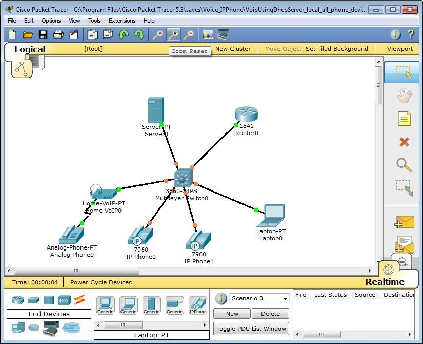Click the New file icon in the toolbar
Image resolution: width=423 pixels, height=344 pixels.
tap(12, 34)
